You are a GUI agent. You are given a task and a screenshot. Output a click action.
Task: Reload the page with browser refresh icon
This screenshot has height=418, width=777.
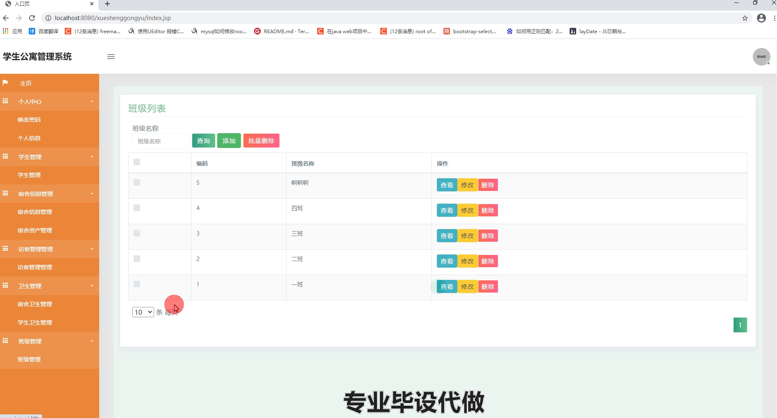(x=32, y=18)
